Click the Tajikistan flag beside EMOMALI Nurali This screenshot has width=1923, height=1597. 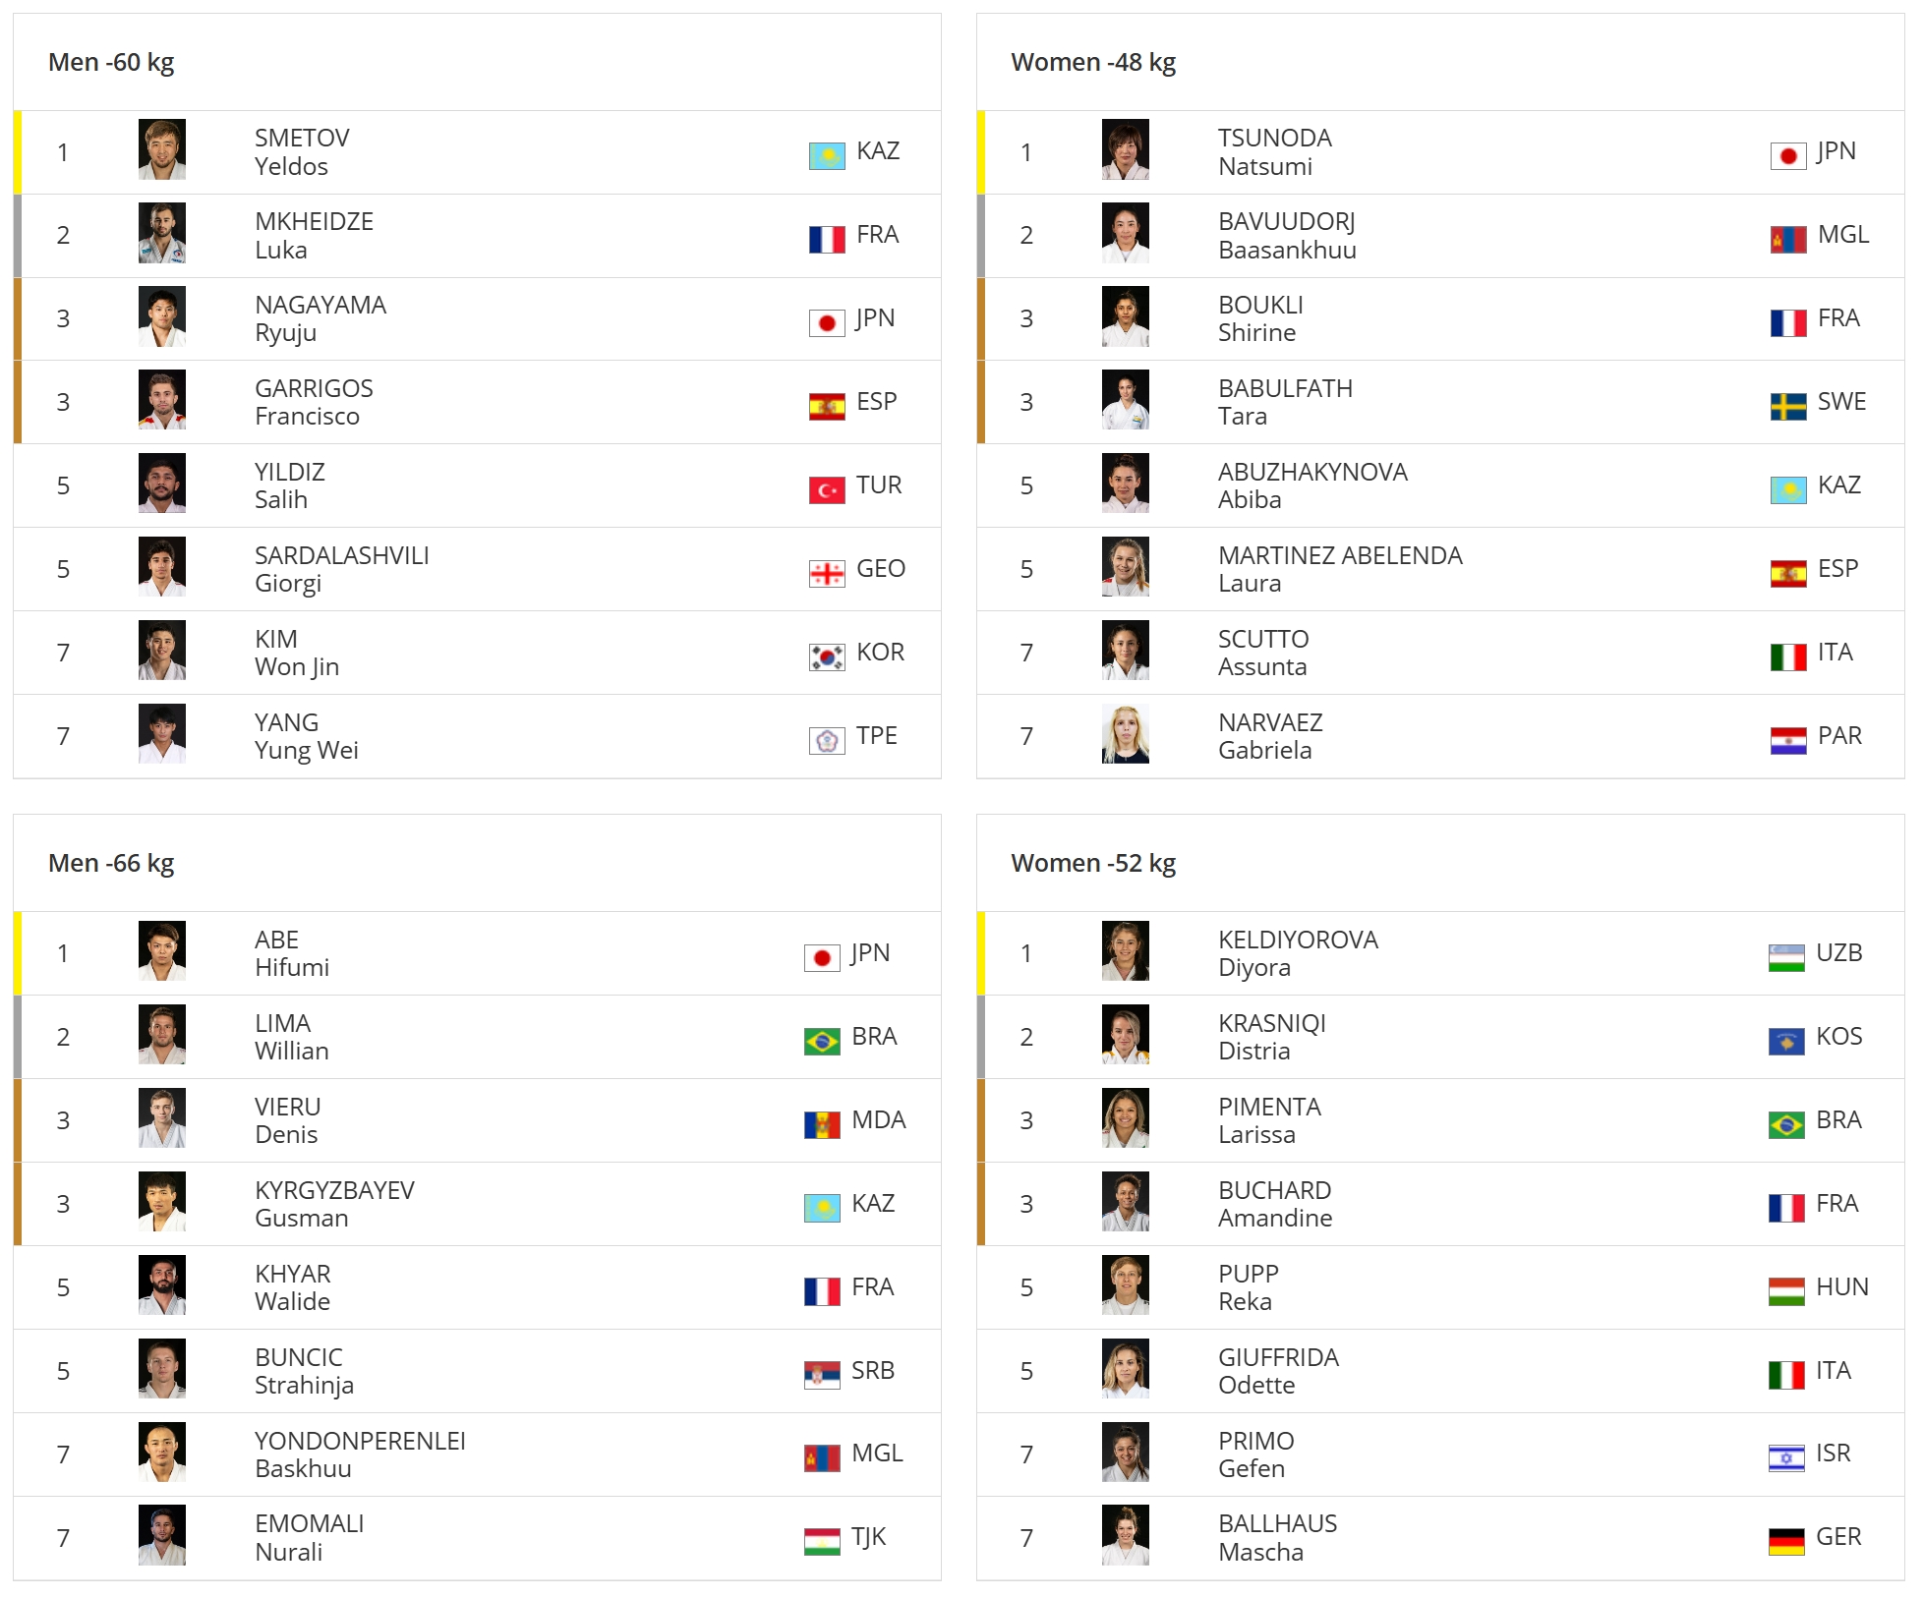coord(822,1541)
